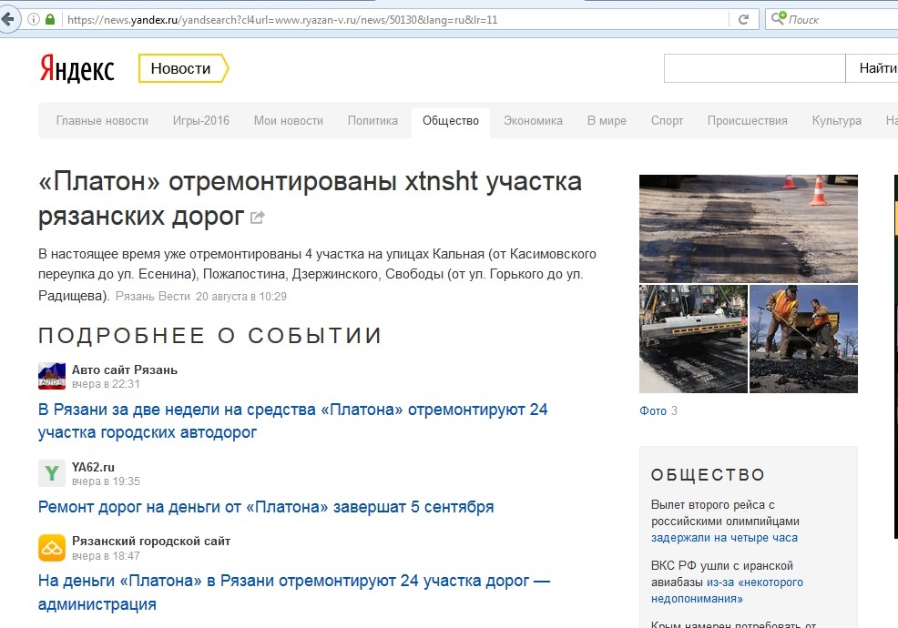Open the large road repair photo
This screenshot has width=898, height=628.
click(748, 228)
